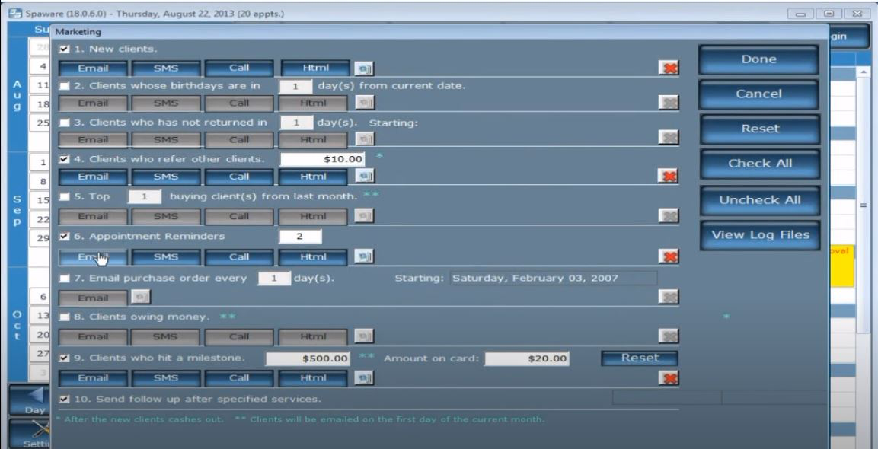Click the Starting date field for purchase order
The height and width of the screenshot is (449, 878).
tap(554, 279)
